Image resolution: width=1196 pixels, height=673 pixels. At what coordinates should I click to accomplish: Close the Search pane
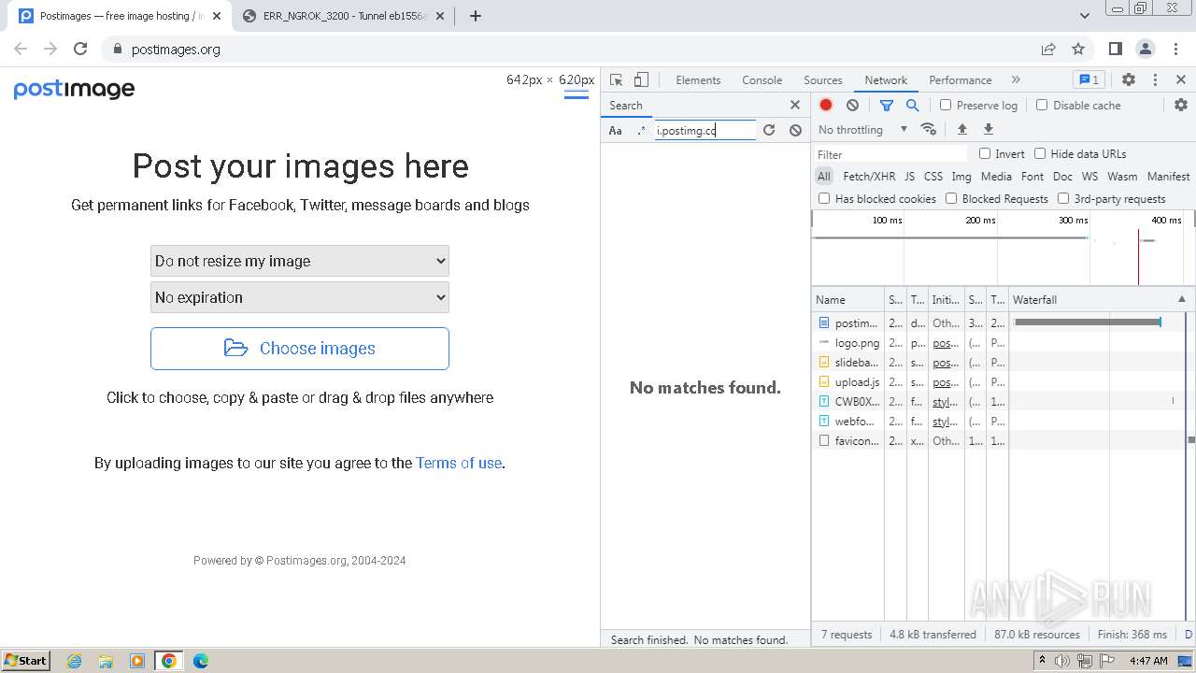[x=795, y=106]
